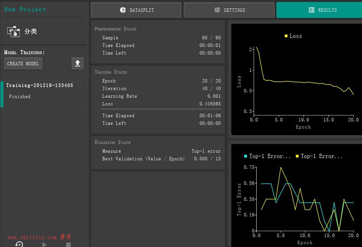Click the classification image-folder icon
This screenshot has height=247, width=362.
(13, 31)
